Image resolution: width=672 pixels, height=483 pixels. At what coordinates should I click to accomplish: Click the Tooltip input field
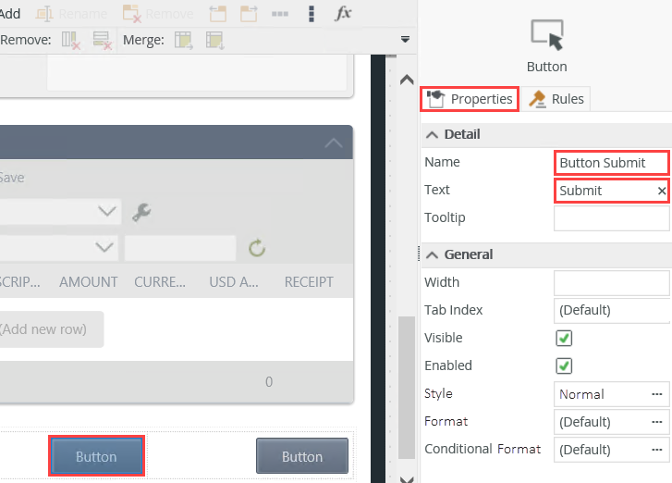pos(612,218)
